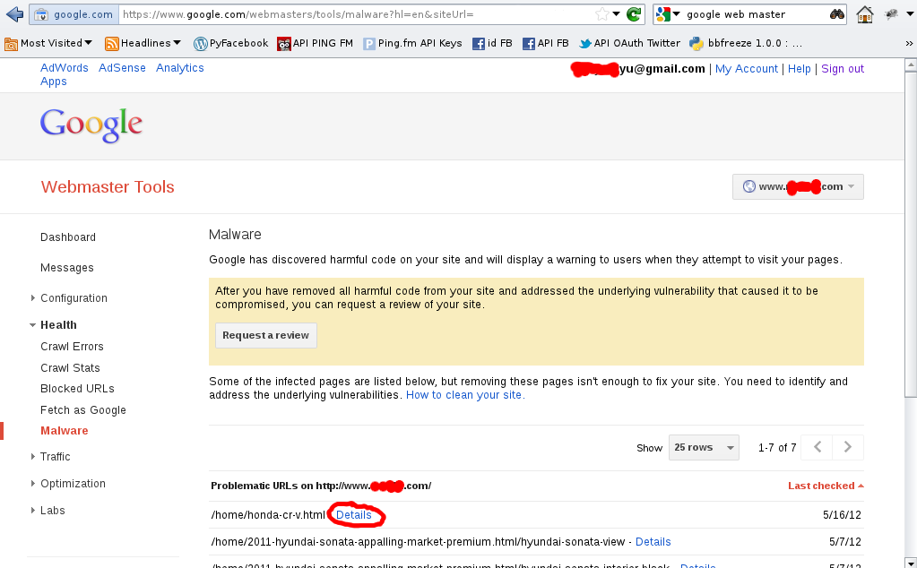Open How to clean your site link
917x568 pixels.
465,395
